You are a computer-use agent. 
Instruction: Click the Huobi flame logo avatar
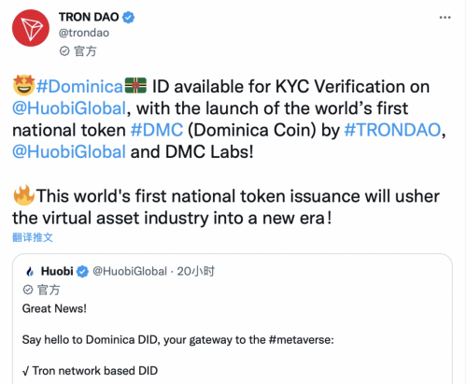(x=30, y=272)
